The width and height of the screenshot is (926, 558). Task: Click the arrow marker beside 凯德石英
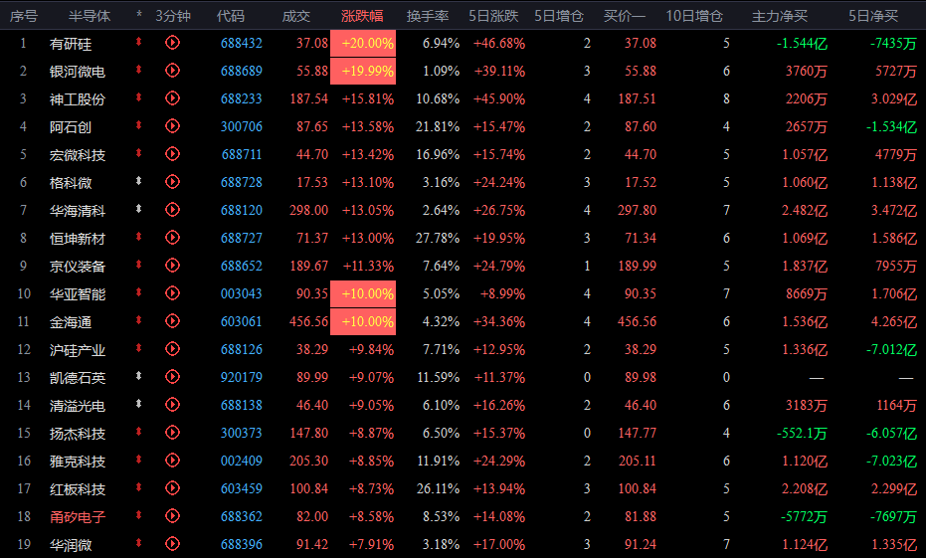139,376
